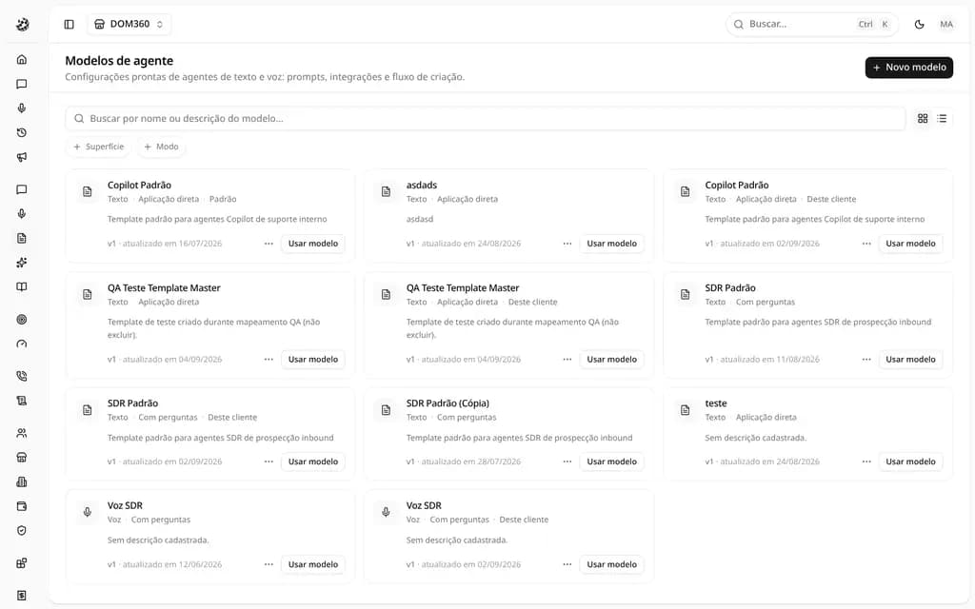Click Usar modelo on Voz SDR 02/09/2026 card
Viewport: 975px width, 609px height.
(612, 564)
